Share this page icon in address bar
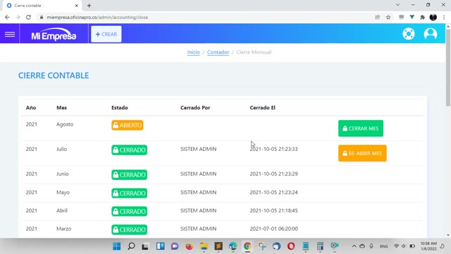The height and width of the screenshot is (254, 451). coord(378,17)
